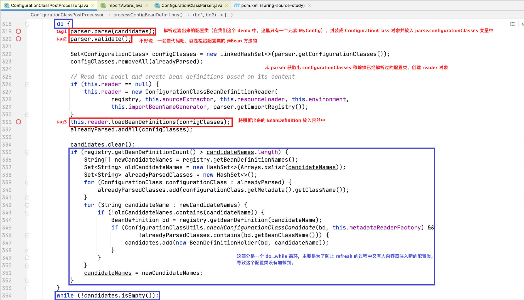Click on alreadyParsed.addAll(configClasses) line
524x300 pixels.
pyautogui.click(x=131, y=129)
